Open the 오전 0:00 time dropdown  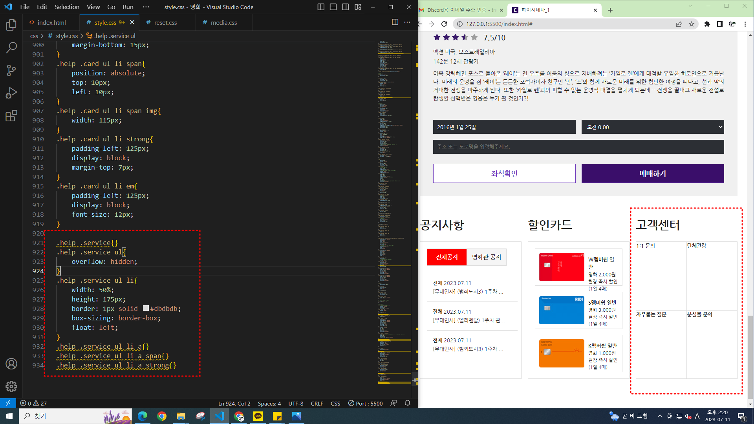pyautogui.click(x=652, y=127)
